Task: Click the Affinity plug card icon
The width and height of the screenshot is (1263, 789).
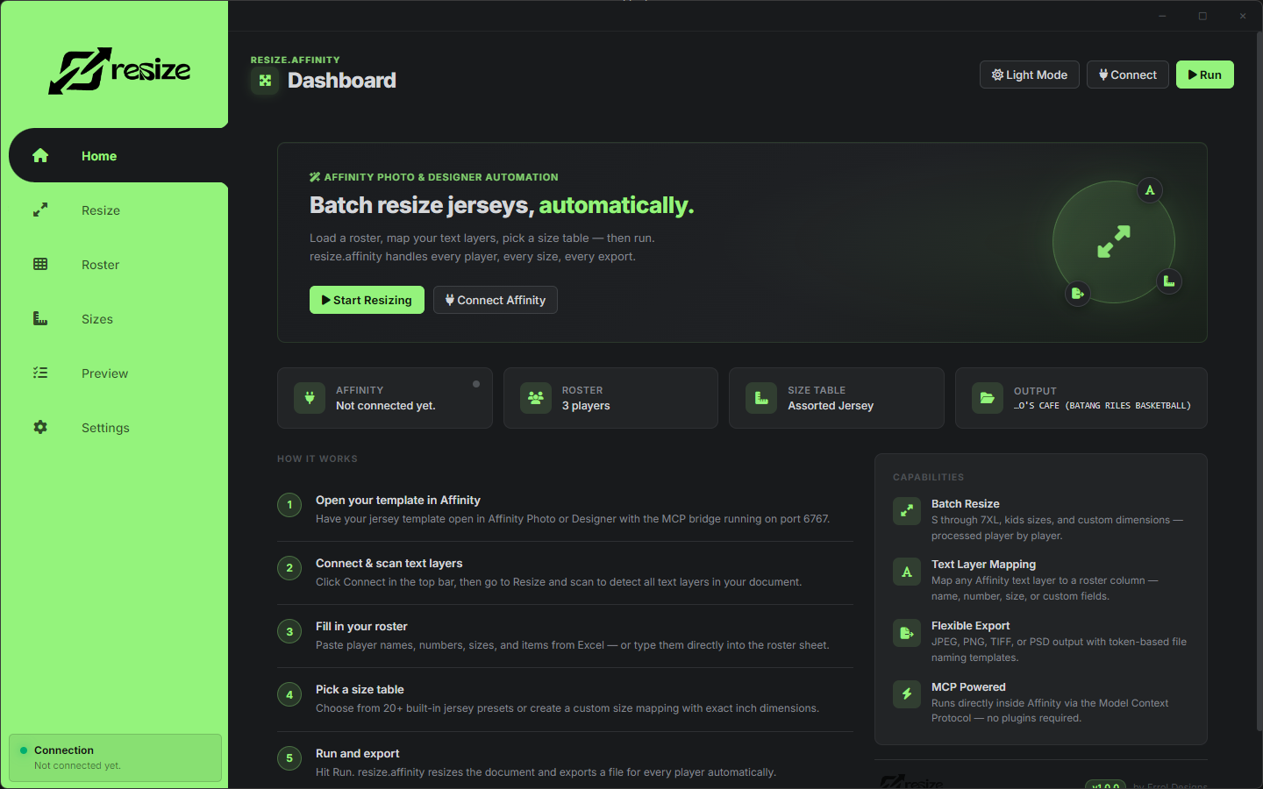Action: point(310,398)
